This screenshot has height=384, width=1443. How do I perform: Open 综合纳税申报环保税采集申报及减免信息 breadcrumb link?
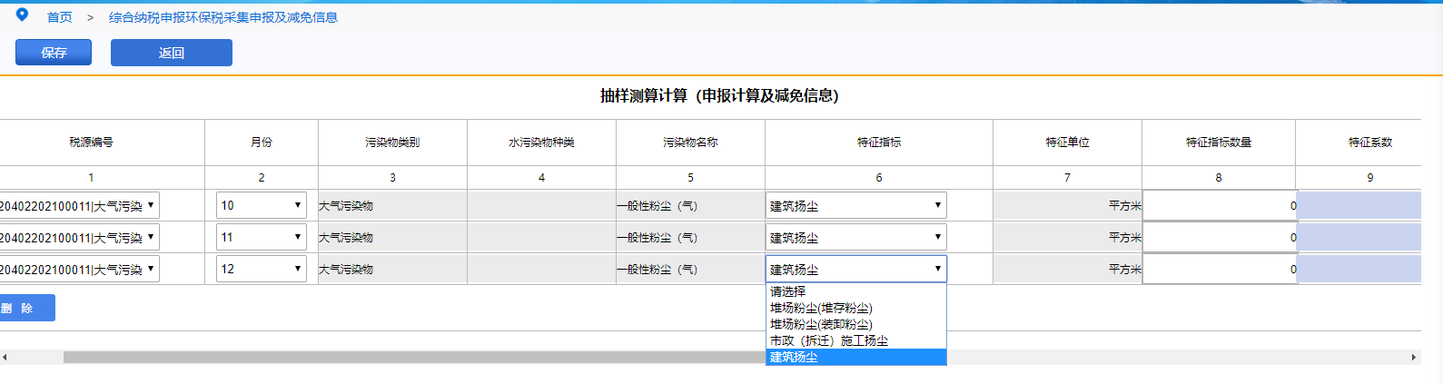point(223,17)
